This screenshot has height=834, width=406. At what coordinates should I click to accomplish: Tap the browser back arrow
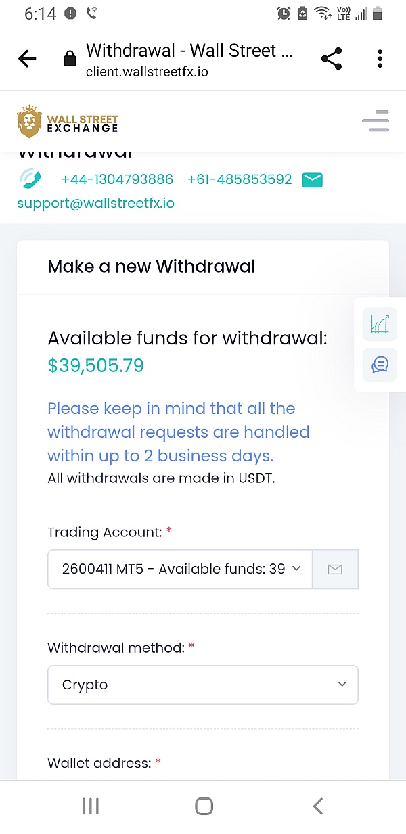click(27, 60)
